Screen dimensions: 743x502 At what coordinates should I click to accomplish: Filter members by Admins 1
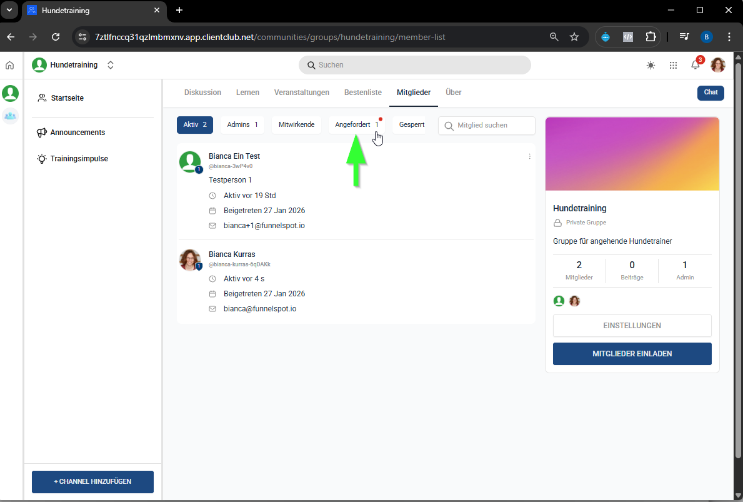242,124
